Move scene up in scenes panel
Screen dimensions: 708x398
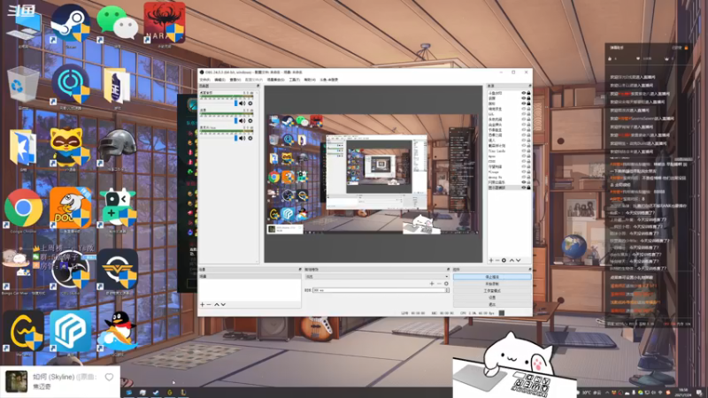click(216, 304)
